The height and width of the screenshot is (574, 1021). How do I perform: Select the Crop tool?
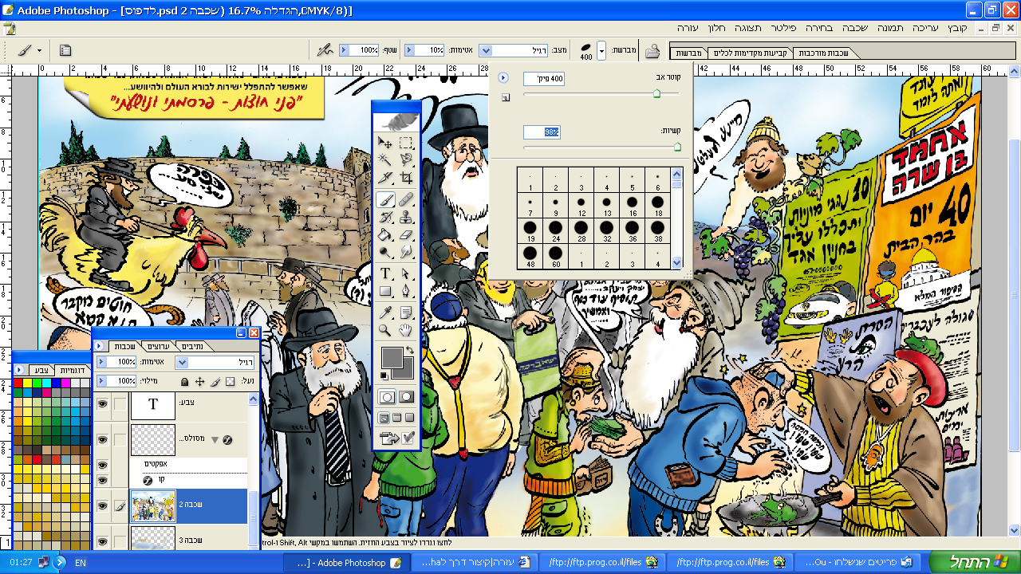(x=406, y=179)
